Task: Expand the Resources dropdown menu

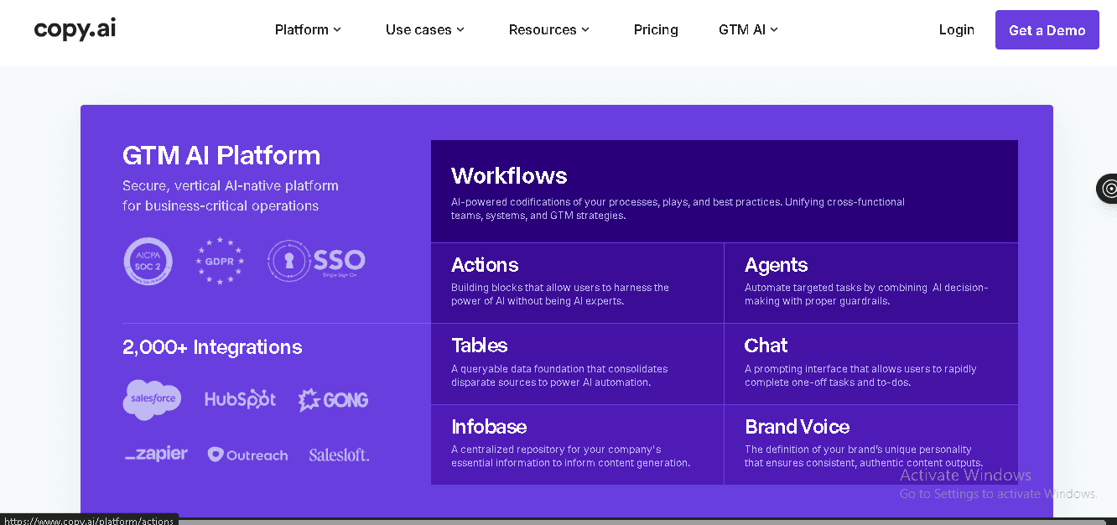Action: (x=549, y=29)
